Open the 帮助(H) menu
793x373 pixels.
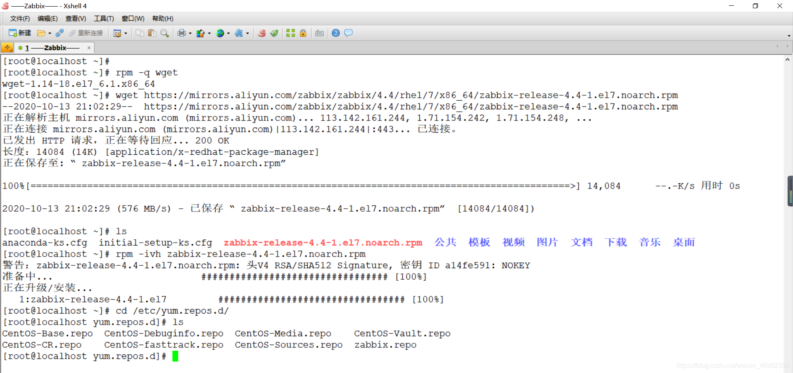point(163,19)
